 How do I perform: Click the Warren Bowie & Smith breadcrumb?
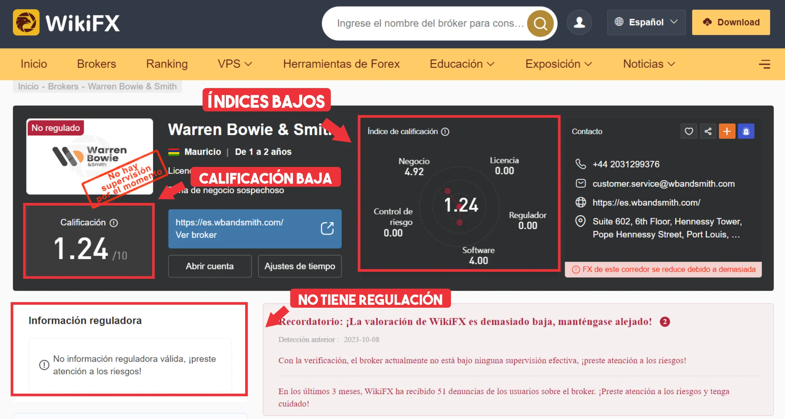point(132,86)
